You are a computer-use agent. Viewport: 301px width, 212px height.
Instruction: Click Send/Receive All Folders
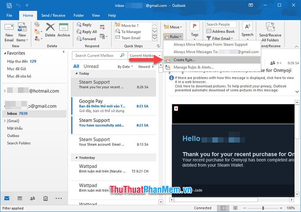click(x=270, y=32)
